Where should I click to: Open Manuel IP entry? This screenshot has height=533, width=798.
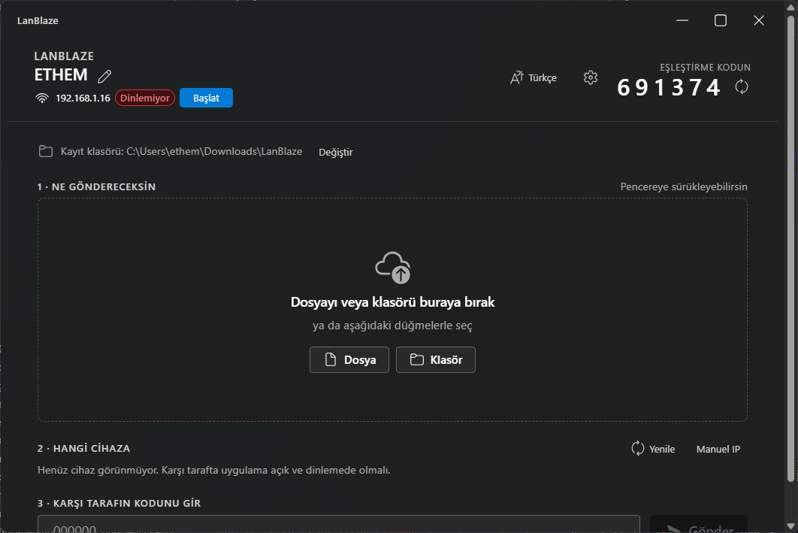click(718, 449)
